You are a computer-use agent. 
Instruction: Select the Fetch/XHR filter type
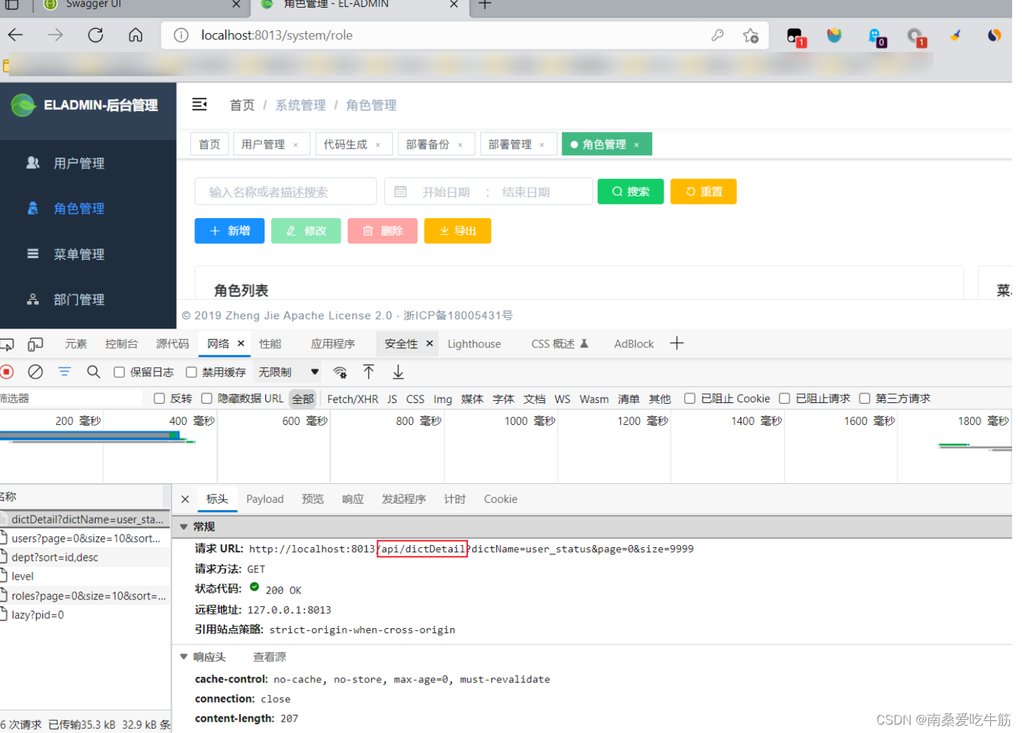point(353,399)
